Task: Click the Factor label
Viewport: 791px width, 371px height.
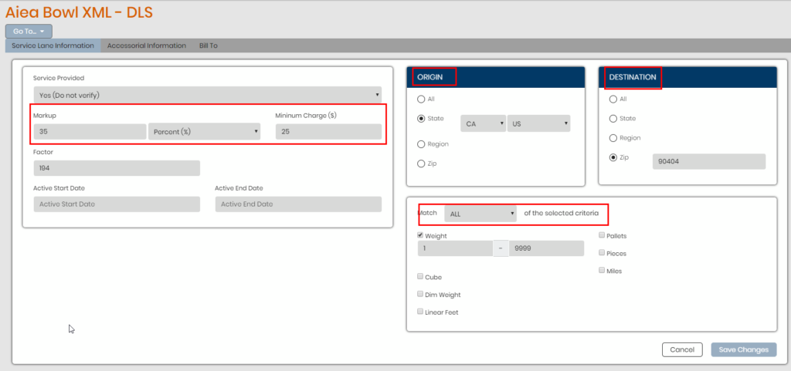Action: (43, 151)
